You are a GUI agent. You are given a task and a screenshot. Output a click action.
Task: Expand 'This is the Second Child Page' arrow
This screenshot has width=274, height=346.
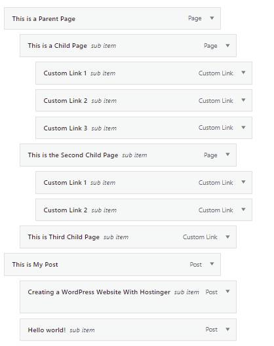pos(227,155)
